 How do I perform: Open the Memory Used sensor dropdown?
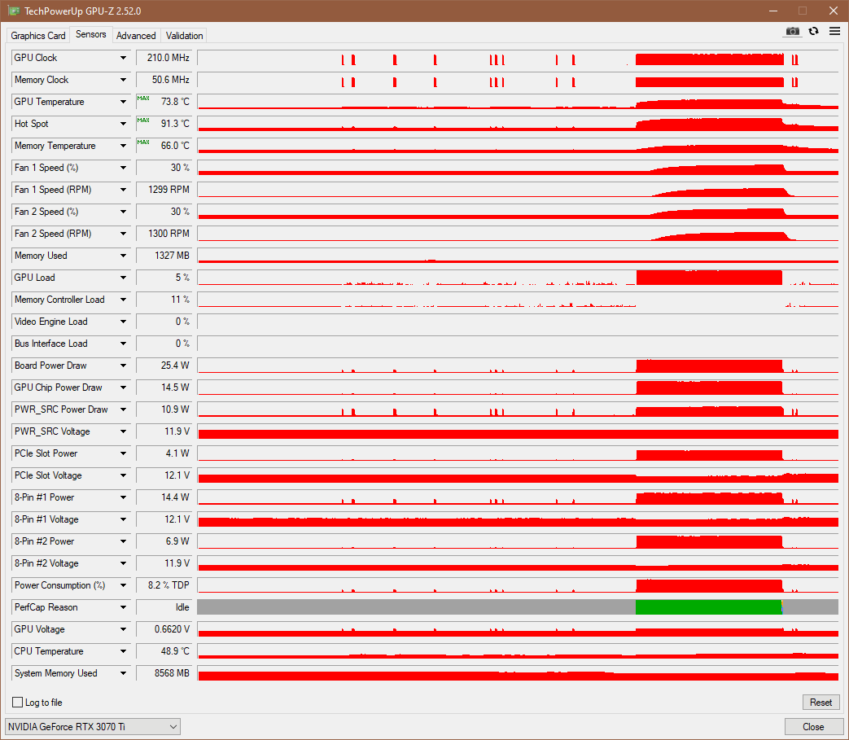tap(124, 256)
